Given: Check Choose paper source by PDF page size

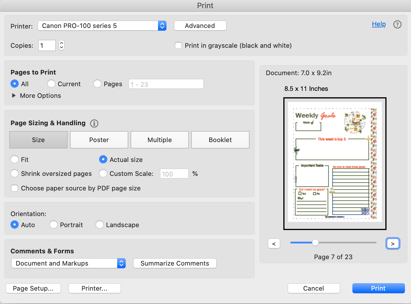Looking at the screenshot, I should pyautogui.click(x=15, y=188).
